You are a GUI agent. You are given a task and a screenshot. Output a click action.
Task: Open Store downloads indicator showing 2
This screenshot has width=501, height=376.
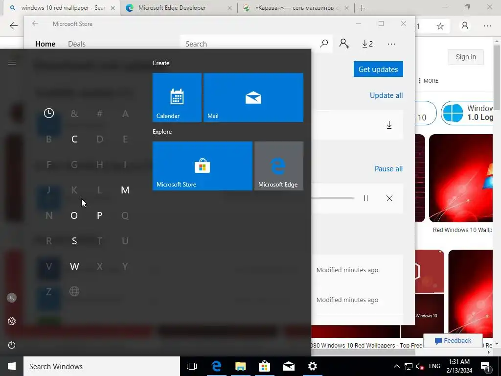point(367,44)
